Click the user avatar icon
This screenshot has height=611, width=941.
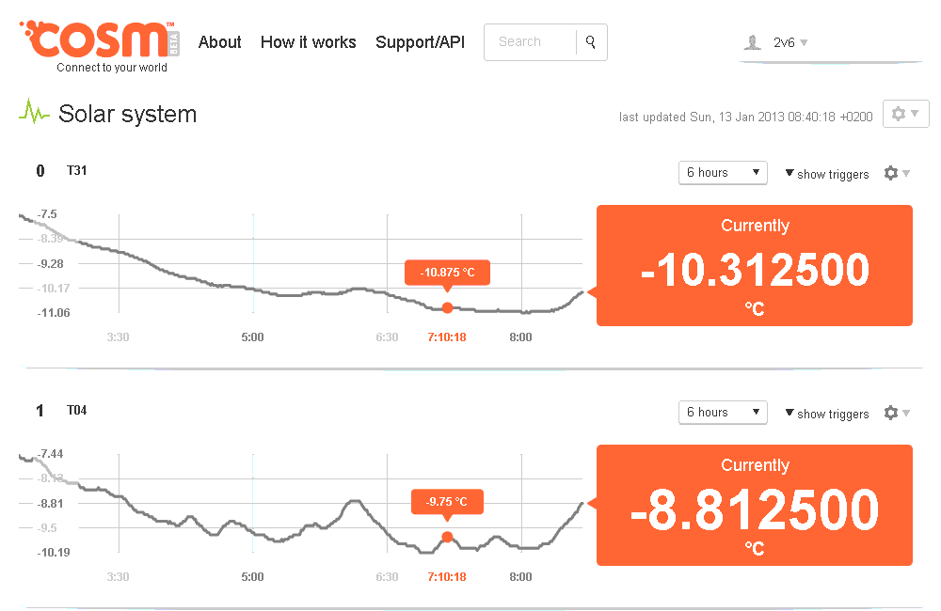(x=752, y=42)
